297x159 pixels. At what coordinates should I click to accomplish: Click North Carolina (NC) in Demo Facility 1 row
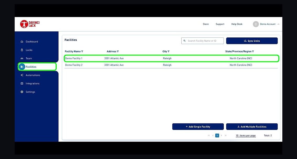(x=241, y=58)
